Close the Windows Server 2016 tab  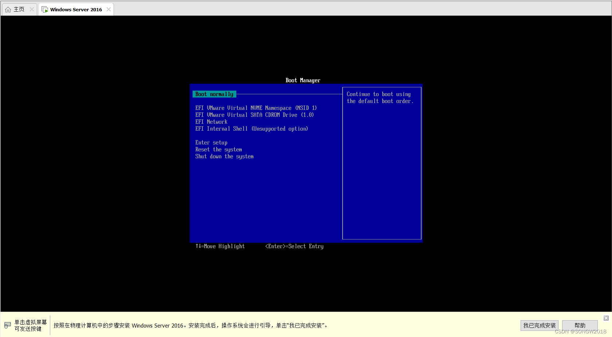(108, 9)
